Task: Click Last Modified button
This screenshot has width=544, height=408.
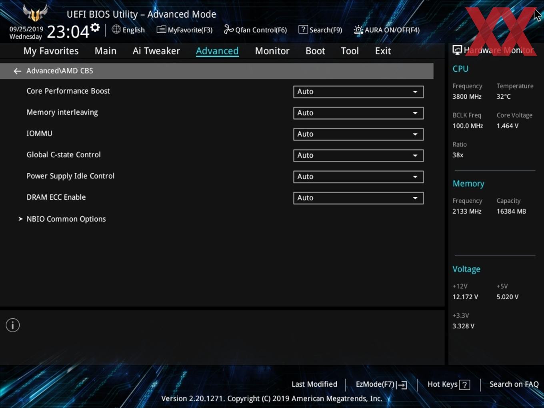Action: [314, 384]
